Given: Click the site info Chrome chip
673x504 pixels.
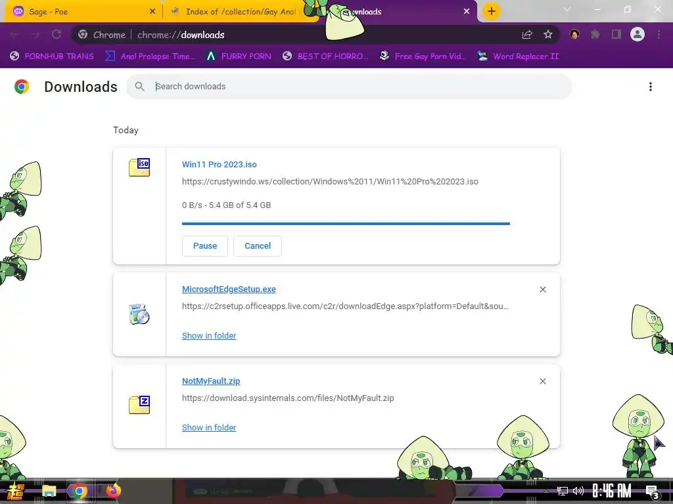Looking at the screenshot, I should 102,35.
